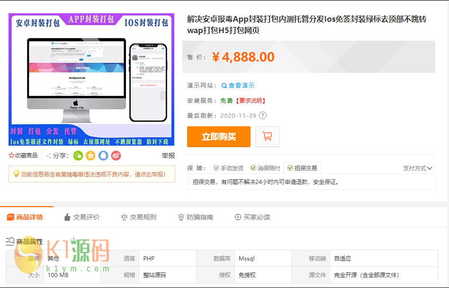Image resolution: width=449 pixels, height=288 pixels.
Task: Click the lightbulb warning icon
Action: point(16,174)
